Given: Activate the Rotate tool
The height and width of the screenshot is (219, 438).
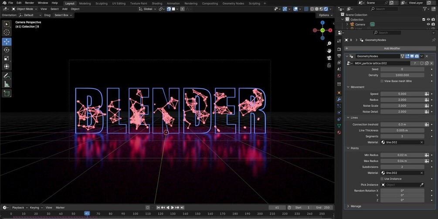Looking at the screenshot, I should click(7, 50).
